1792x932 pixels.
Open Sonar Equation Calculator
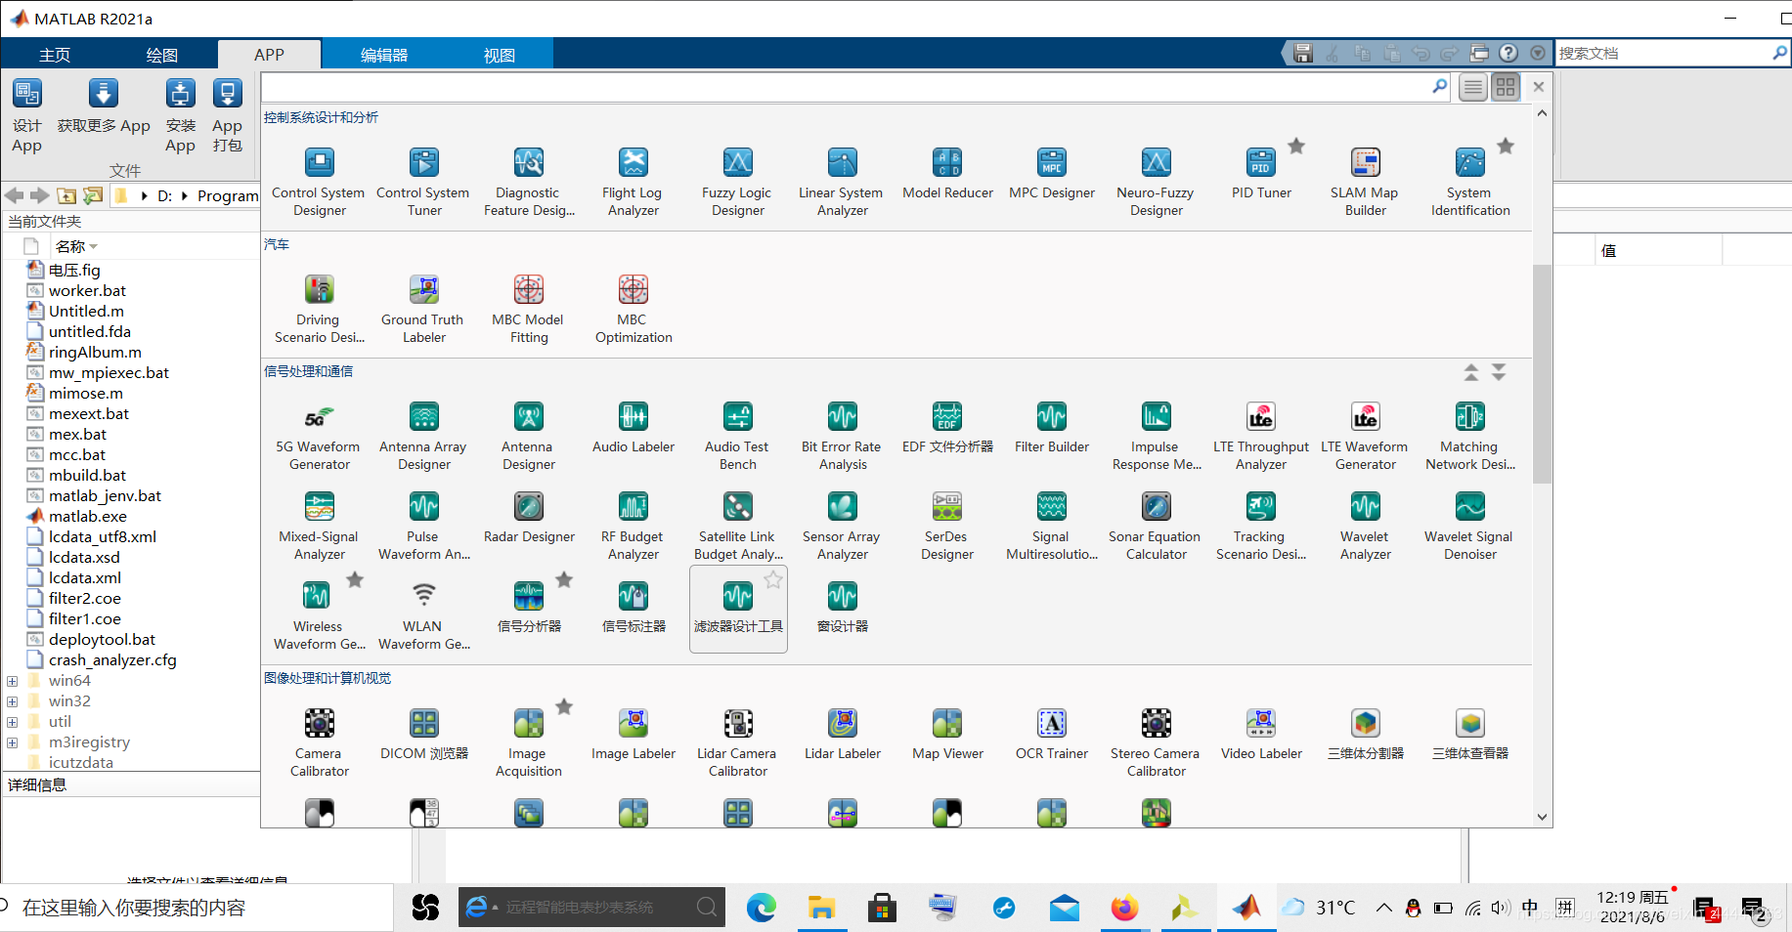(x=1156, y=526)
